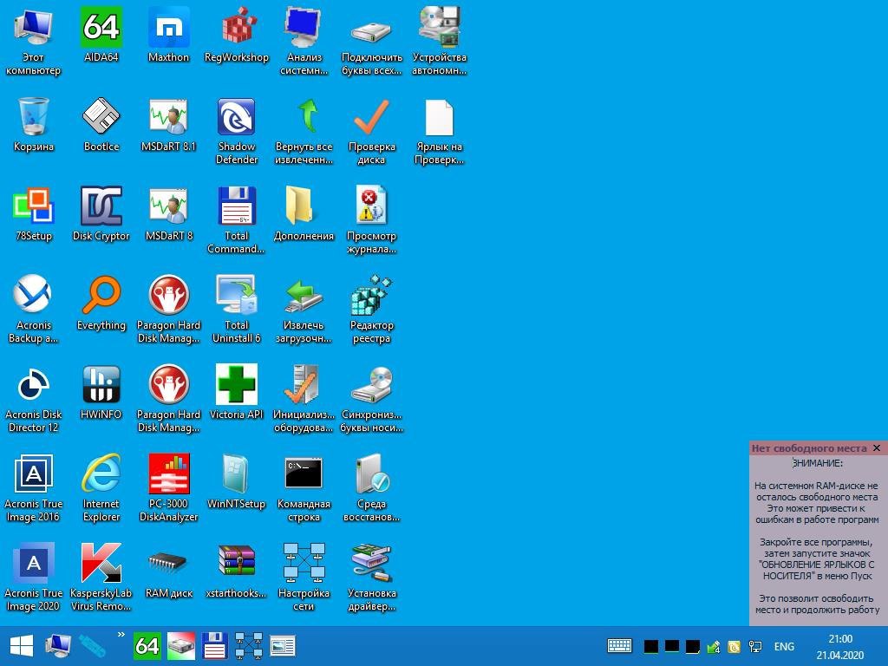Viewport: 888px width, 666px height.
Task: Select the Просмотр журнала icon
Action: 371,220
